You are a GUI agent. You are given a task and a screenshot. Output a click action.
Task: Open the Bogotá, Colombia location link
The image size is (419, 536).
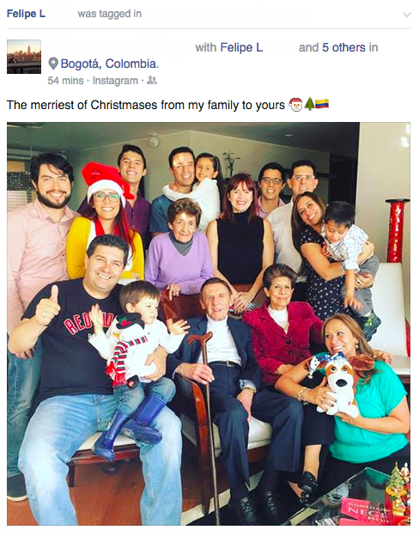110,64
